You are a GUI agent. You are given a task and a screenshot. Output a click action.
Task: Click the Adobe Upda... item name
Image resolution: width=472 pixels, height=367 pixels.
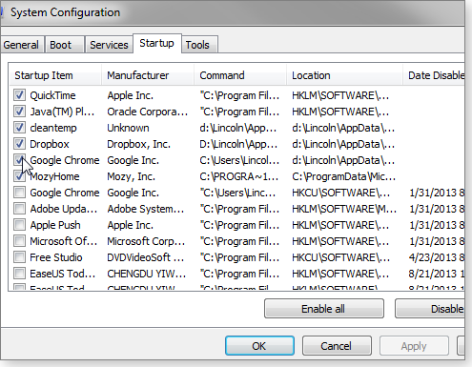click(x=64, y=209)
